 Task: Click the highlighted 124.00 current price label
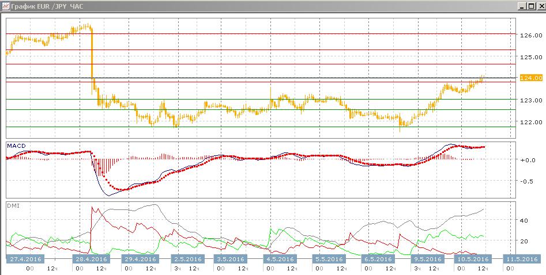531,78
